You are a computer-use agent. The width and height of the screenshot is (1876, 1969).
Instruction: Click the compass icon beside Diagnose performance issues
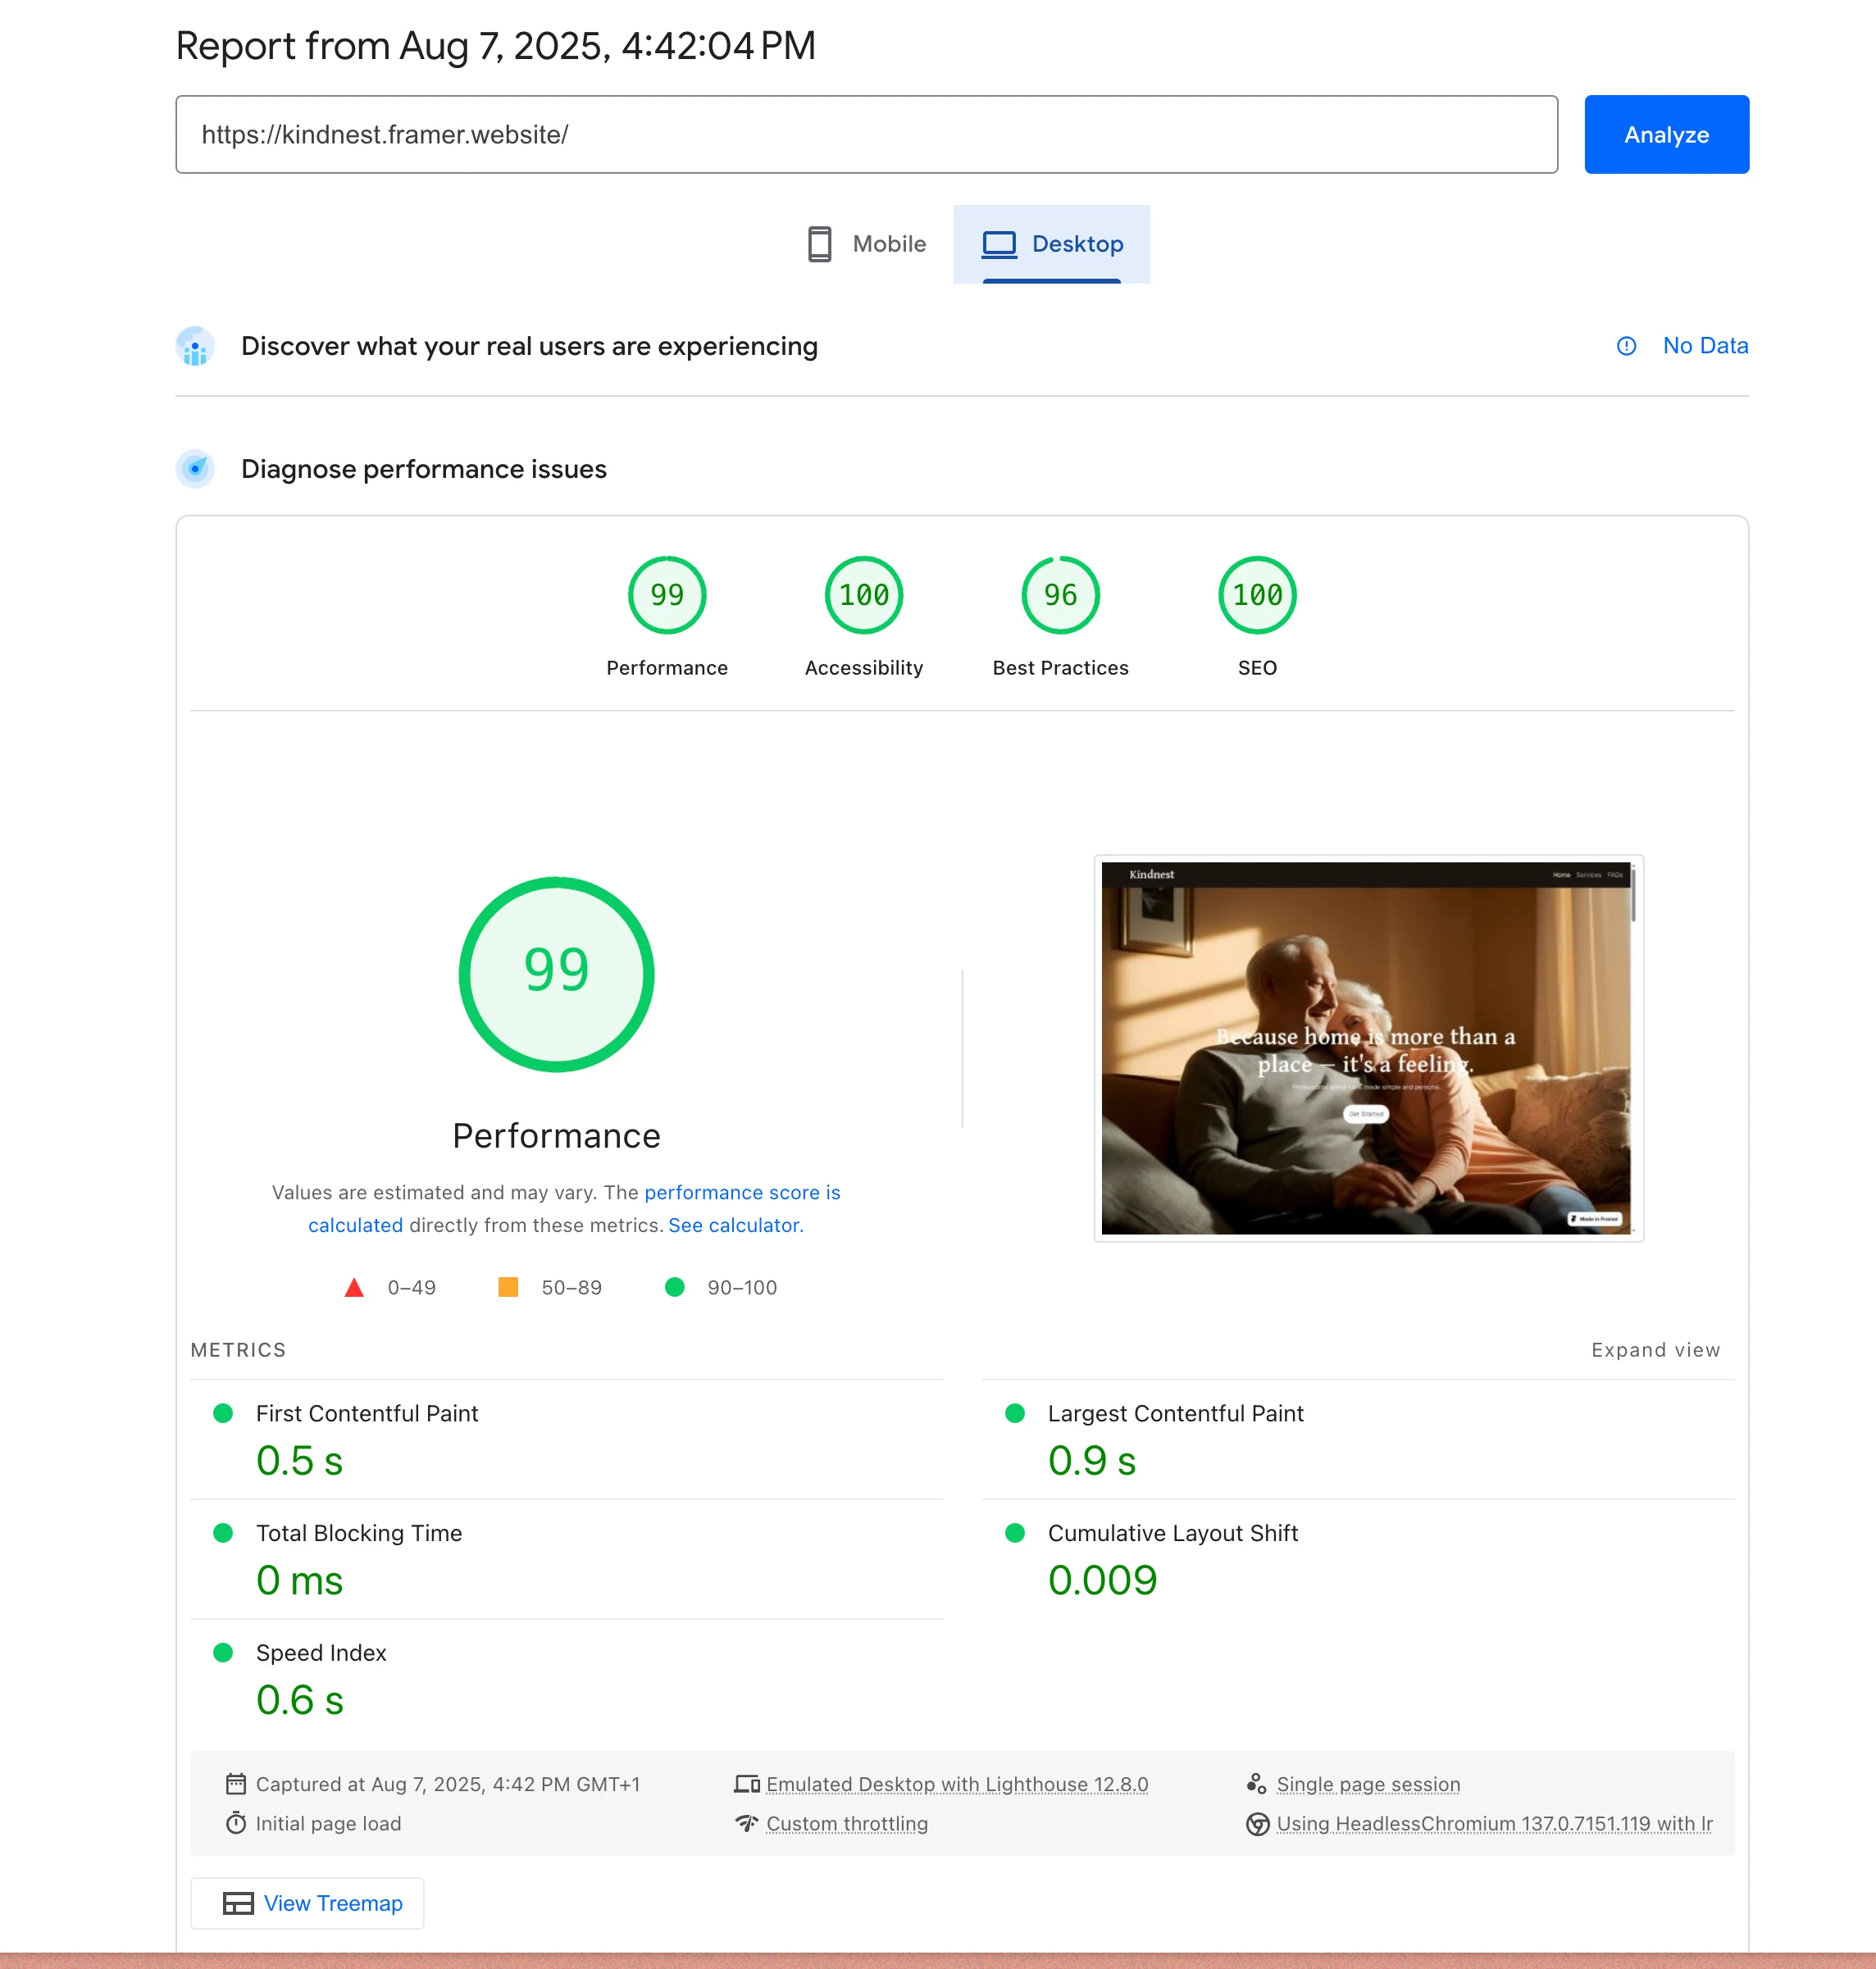coord(195,469)
